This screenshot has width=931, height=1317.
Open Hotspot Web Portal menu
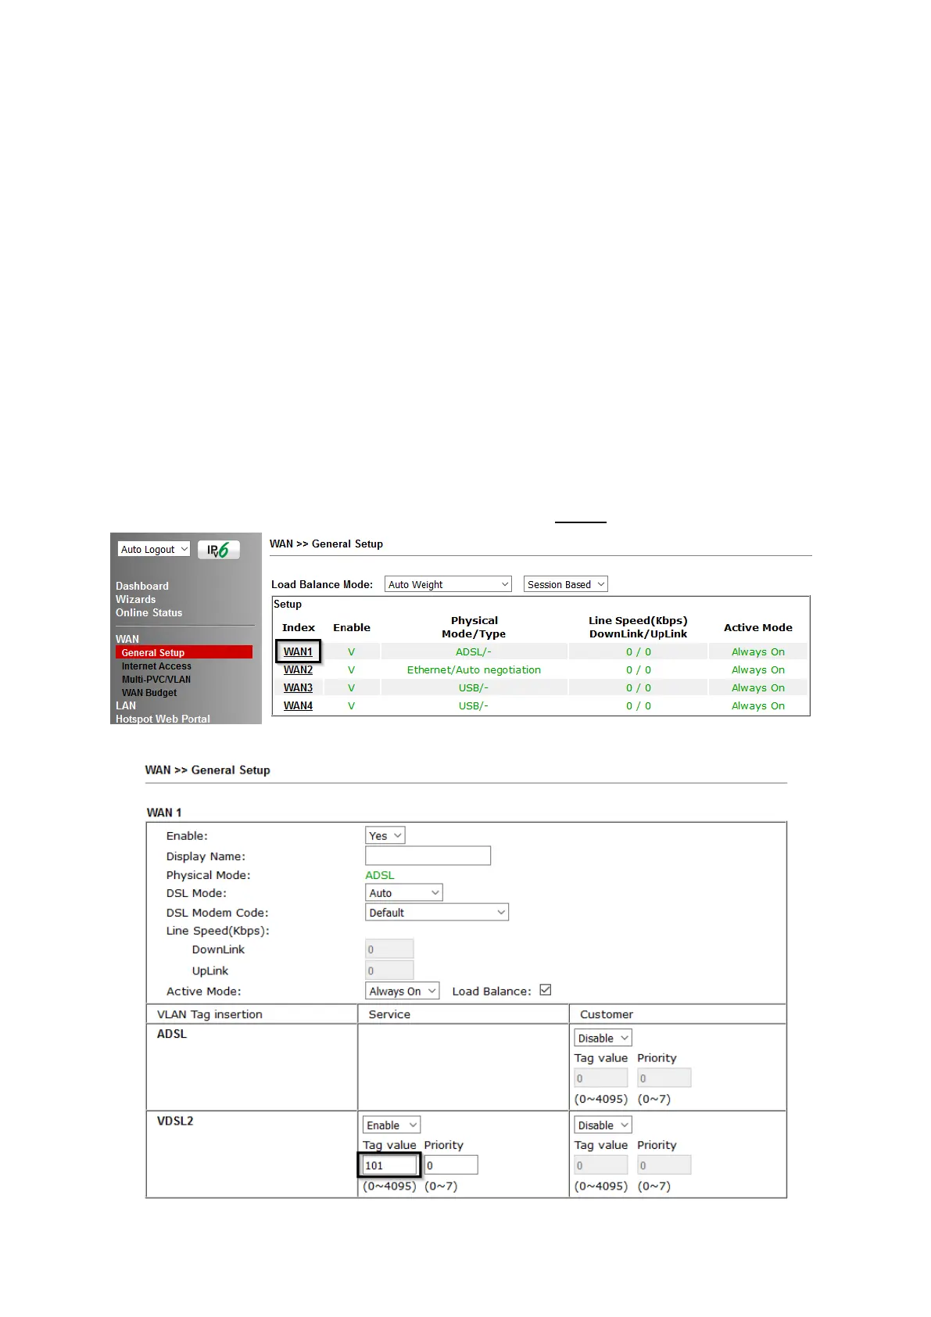coord(163,719)
